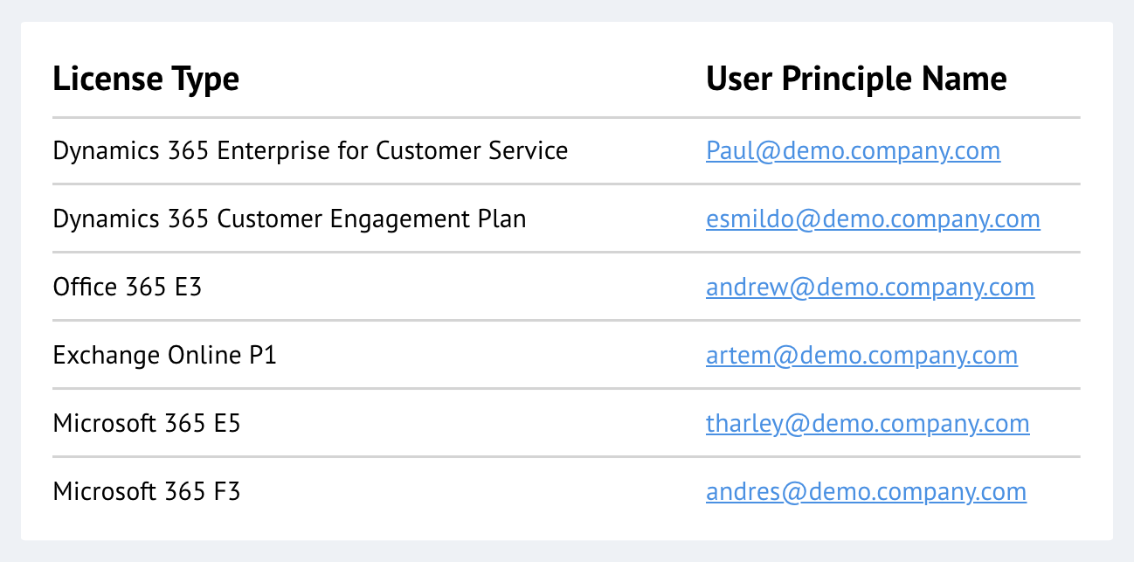Click the artem@demo.company.com email link
This screenshot has height=562, width=1134.
point(861,355)
